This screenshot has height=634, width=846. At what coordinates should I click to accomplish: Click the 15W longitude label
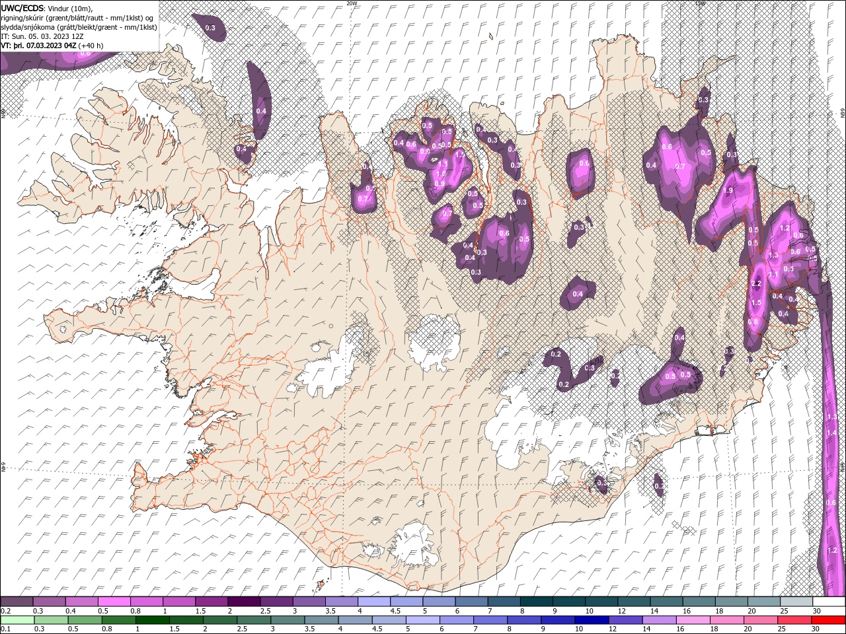pyautogui.click(x=701, y=3)
